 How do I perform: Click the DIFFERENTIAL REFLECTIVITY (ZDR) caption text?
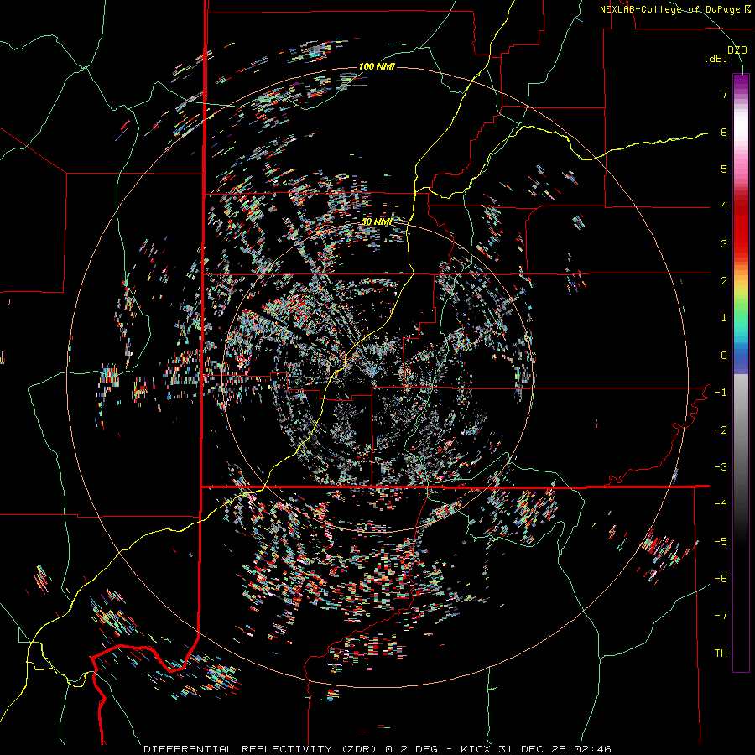coord(262,749)
